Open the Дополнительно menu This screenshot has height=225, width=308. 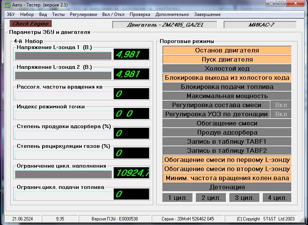point(172,14)
